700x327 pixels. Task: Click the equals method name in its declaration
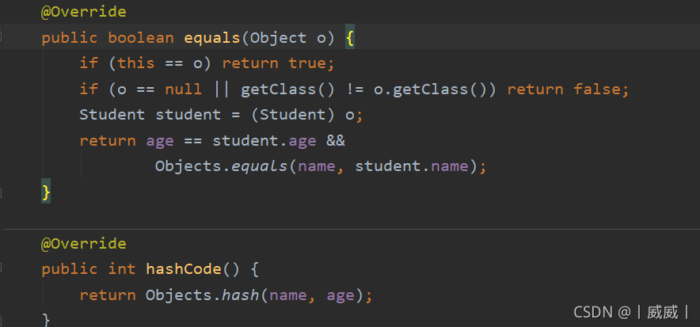tap(212, 38)
